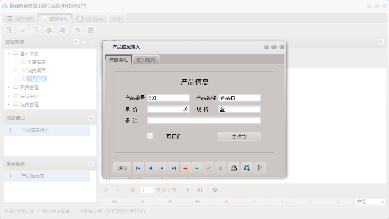Cancel entry with the red X icon
The width and height of the screenshot is (389, 219).
[x=220, y=168]
